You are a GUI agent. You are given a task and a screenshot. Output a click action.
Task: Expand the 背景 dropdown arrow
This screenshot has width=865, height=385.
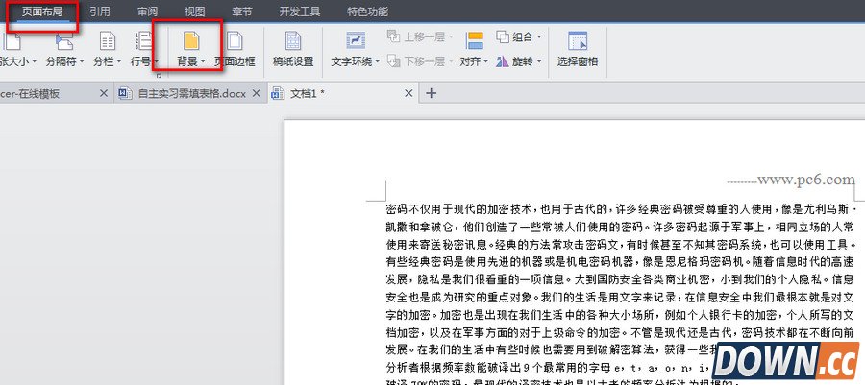point(203,62)
